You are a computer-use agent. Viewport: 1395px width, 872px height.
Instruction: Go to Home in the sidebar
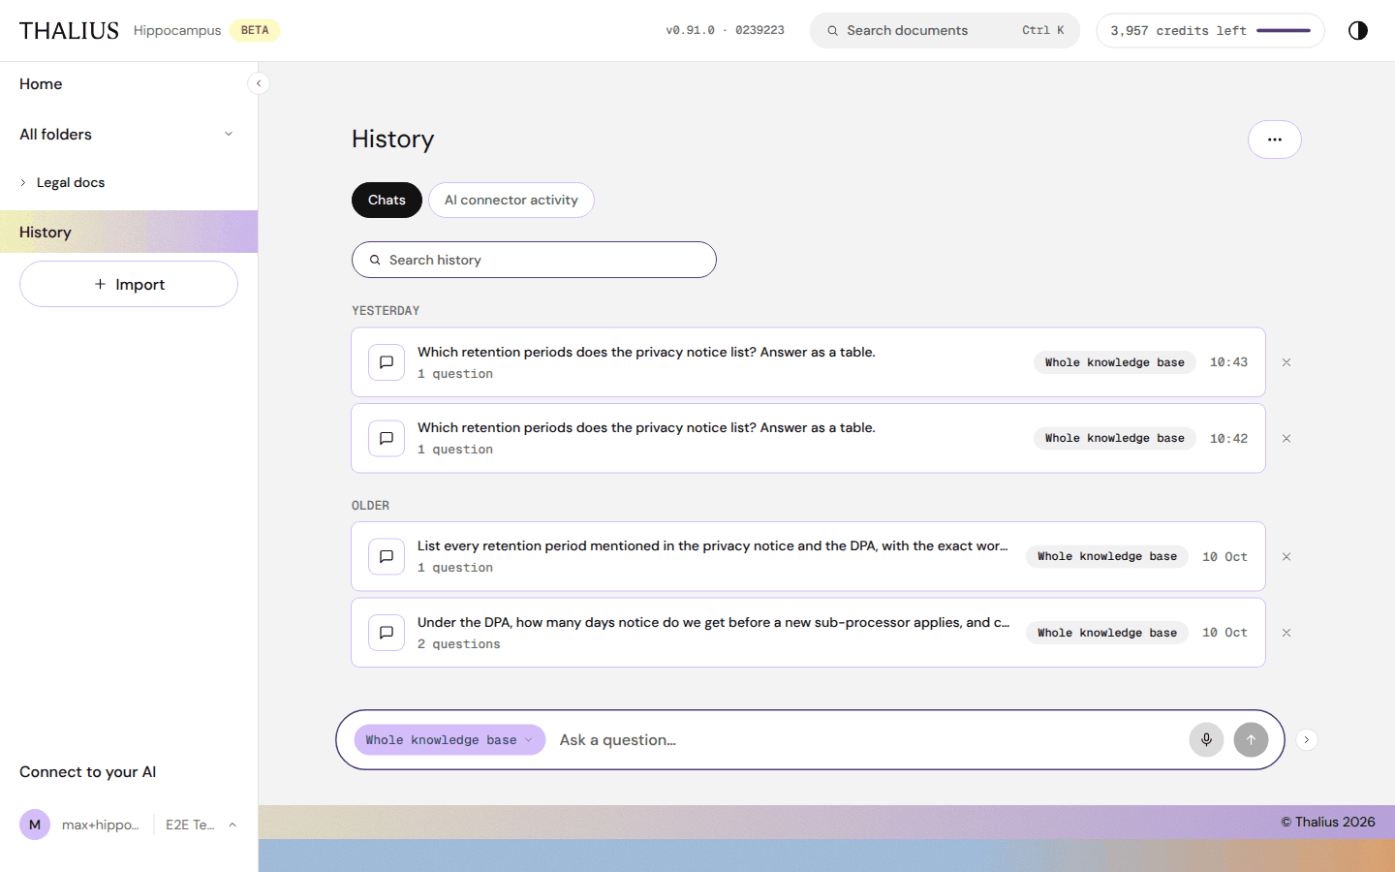point(41,84)
